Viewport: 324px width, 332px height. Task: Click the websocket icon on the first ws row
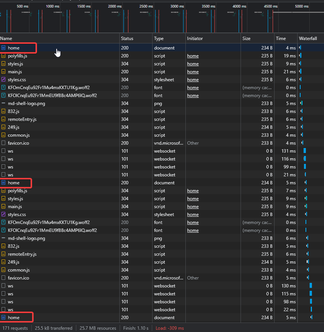[x=4, y=151]
